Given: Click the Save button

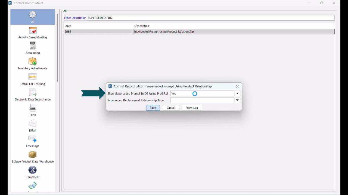Looking at the screenshot, I should pyautogui.click(x=153, y=108).
